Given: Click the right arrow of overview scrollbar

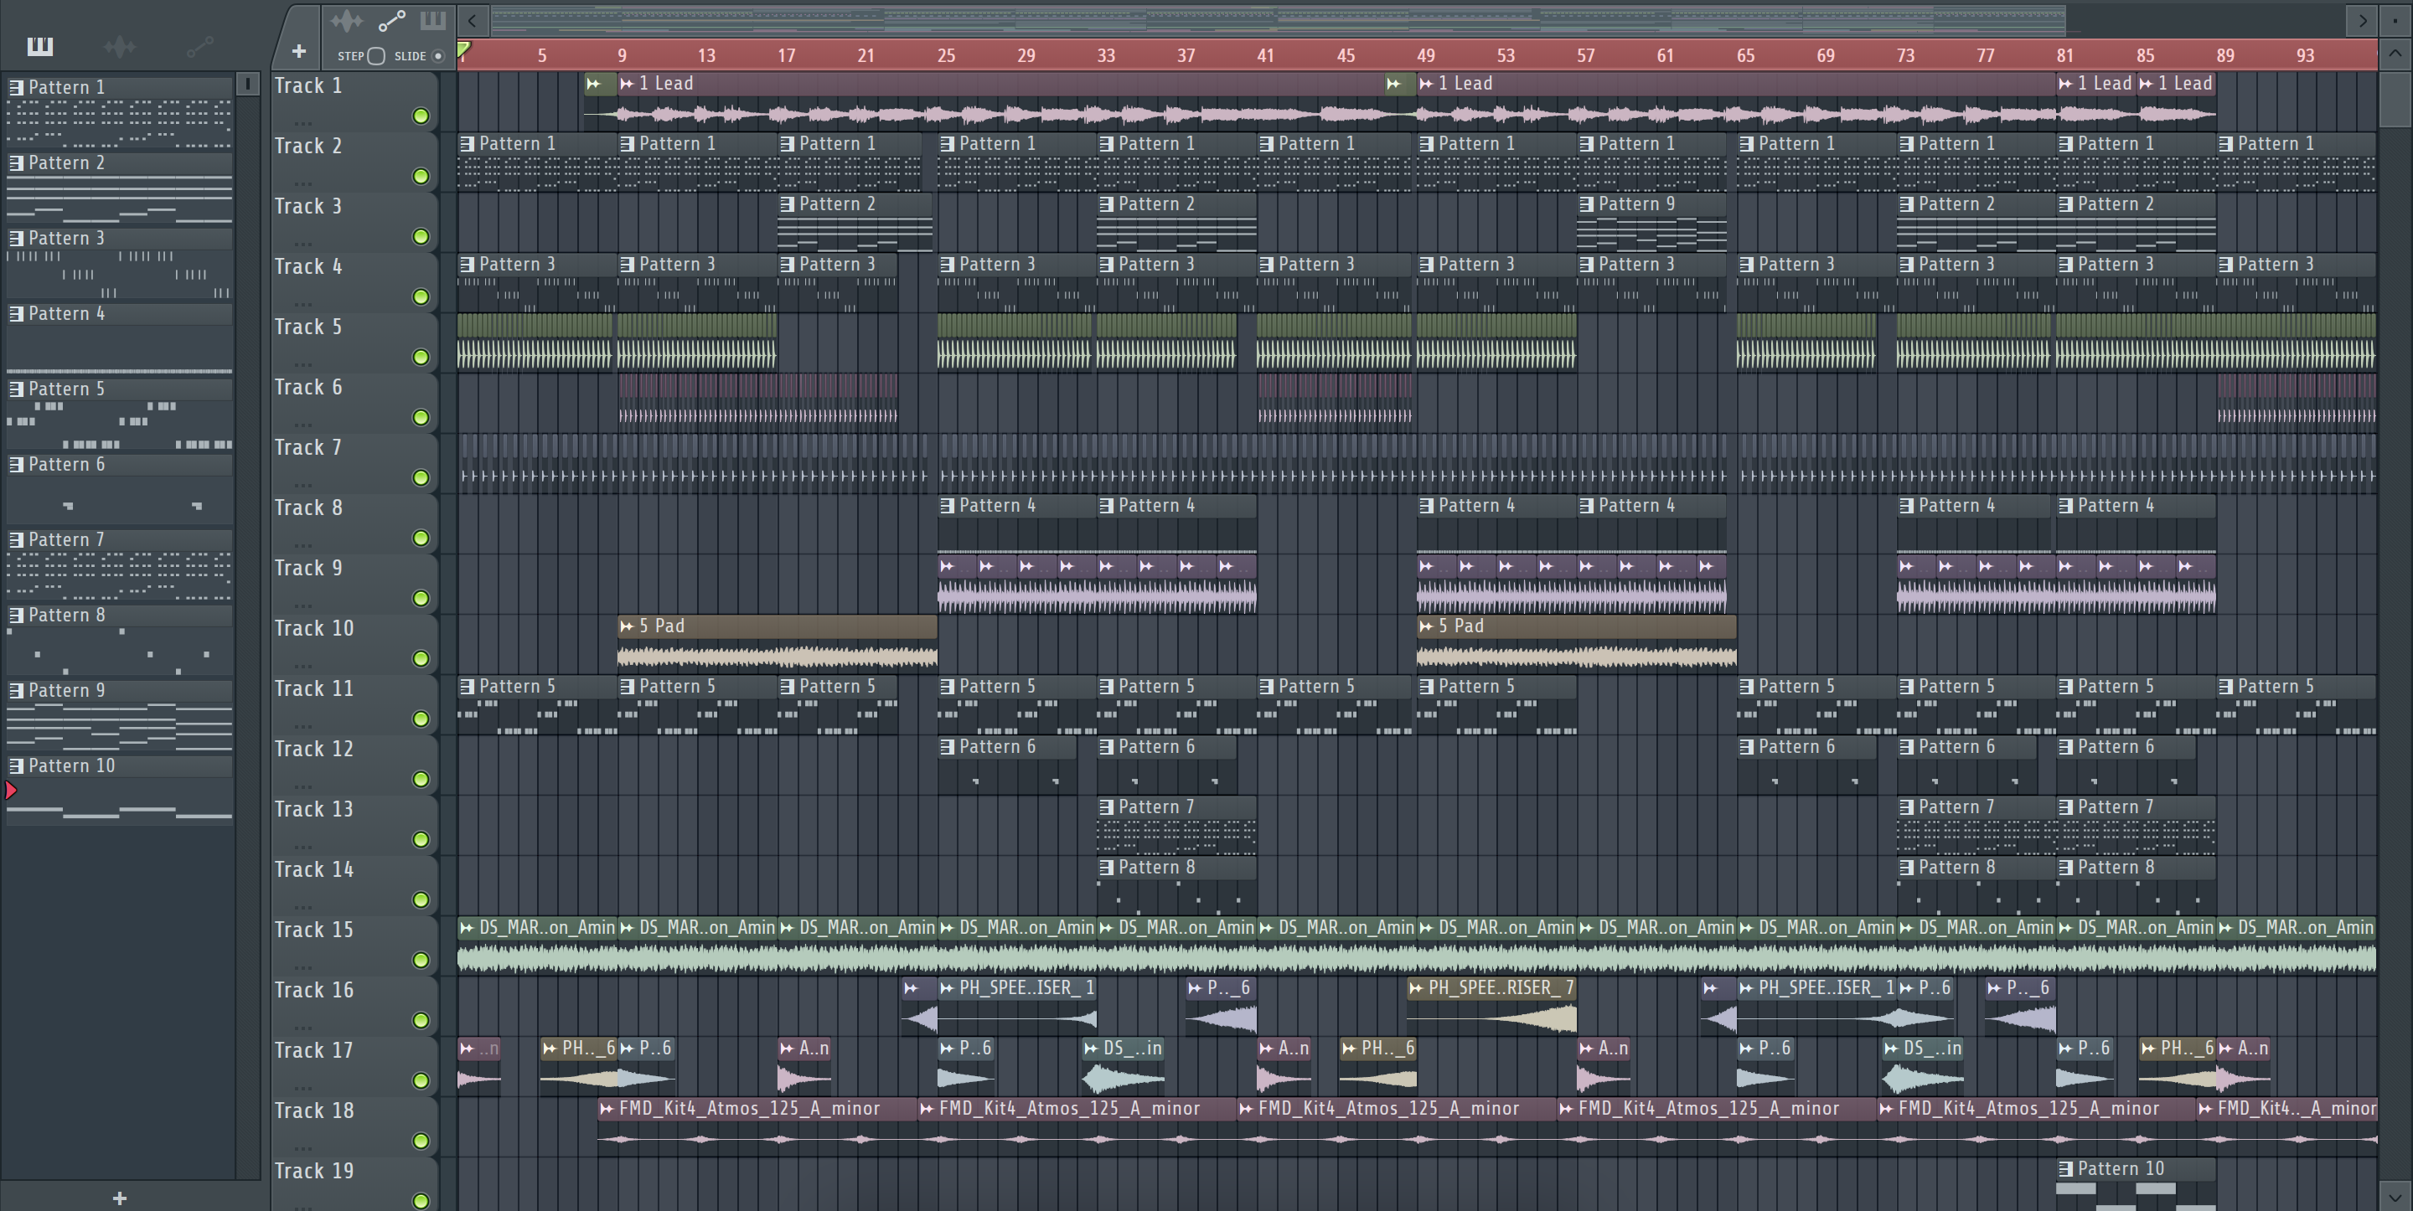Looking at the screenshot, I should (2363, 19).
